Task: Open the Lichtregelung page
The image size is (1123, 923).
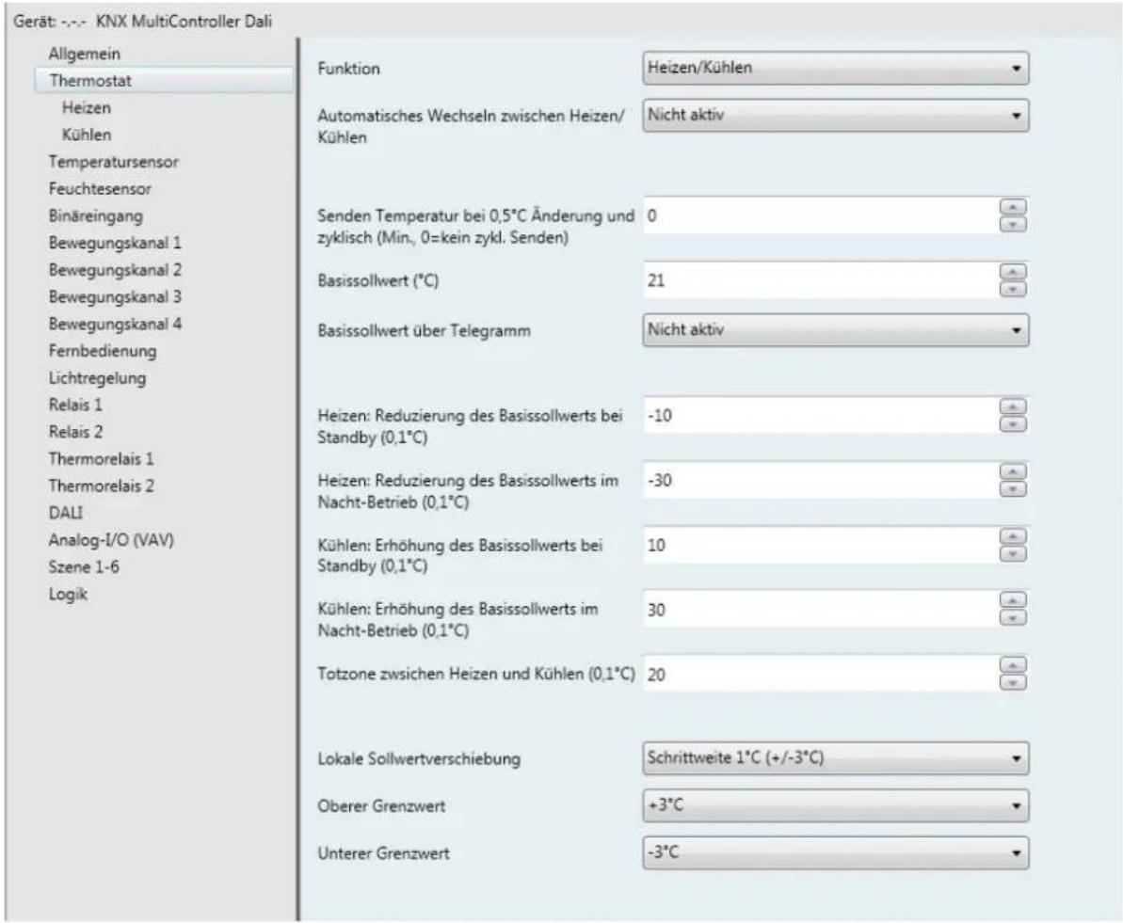Action: [x=97, y=378]
